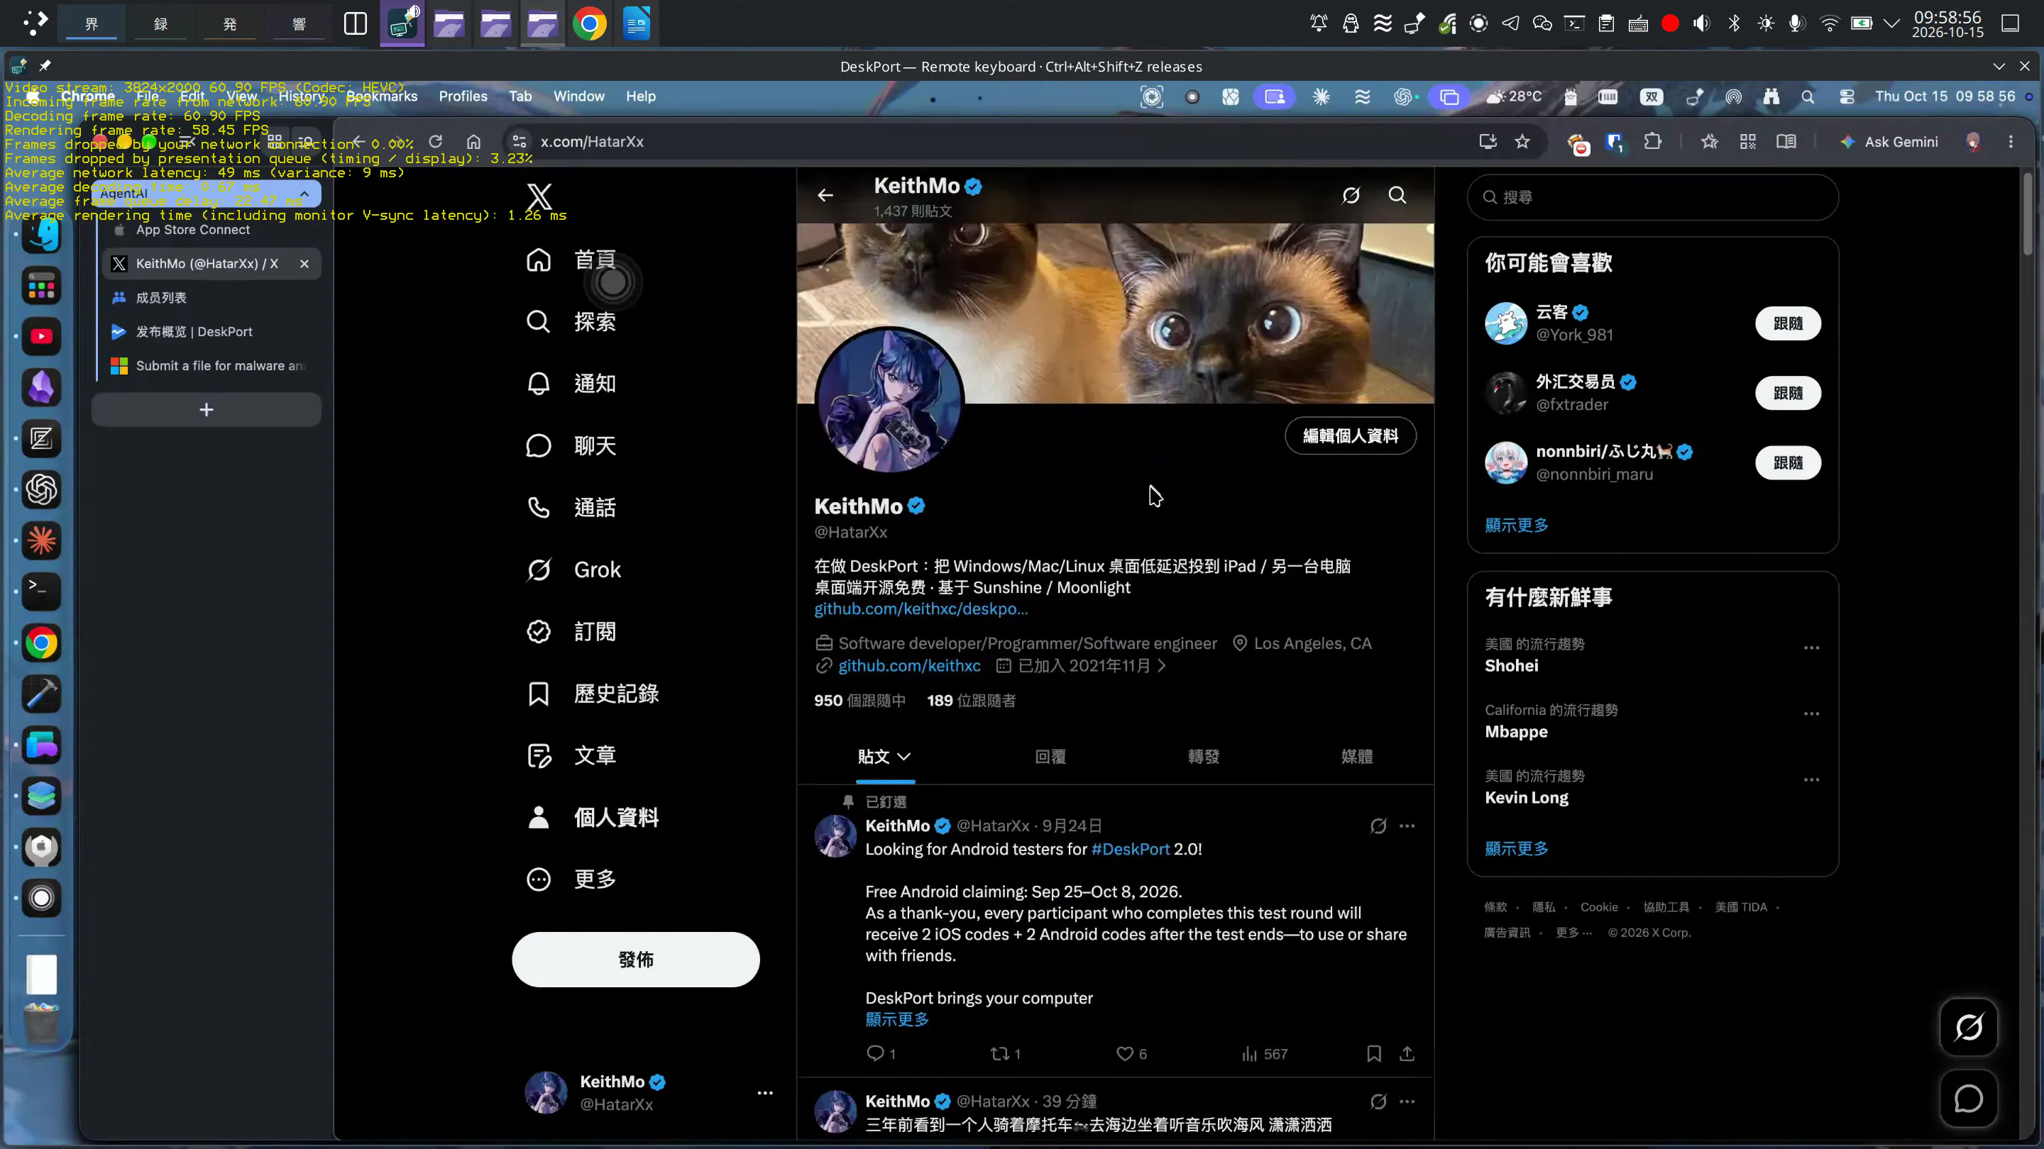Open Chrome three-dot menu

click(2011, 141)
